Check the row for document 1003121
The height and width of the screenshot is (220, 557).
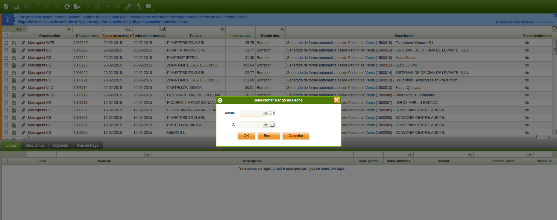[x=6, y=80]
